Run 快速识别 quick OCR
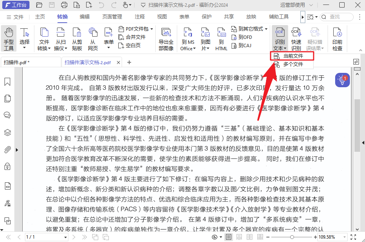 pos(296,38)
